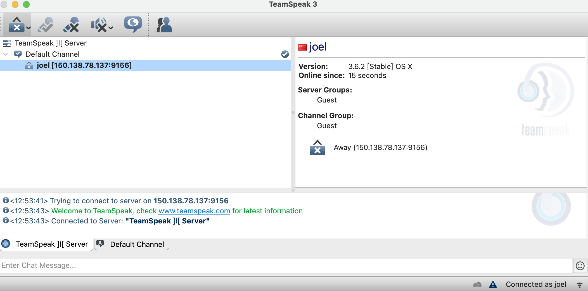588x291 pixels.
Task: Click Guest under Server Groups
Action: 327,100
